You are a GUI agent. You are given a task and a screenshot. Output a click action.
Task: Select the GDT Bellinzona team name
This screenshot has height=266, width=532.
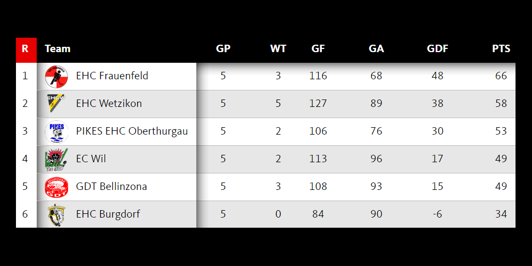112,187
